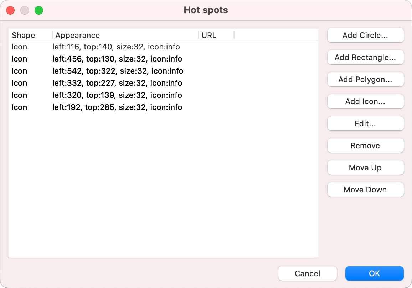The height and width of the screenshot is (288, 412).
Task: Click the Edit button
Action: [x=365, y=124]
